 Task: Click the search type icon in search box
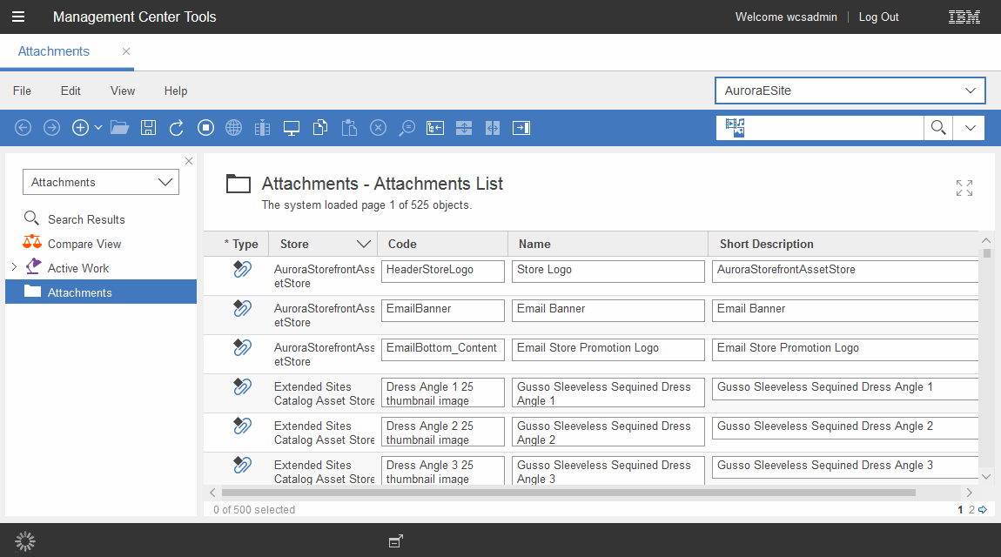(x=735, y=128)
